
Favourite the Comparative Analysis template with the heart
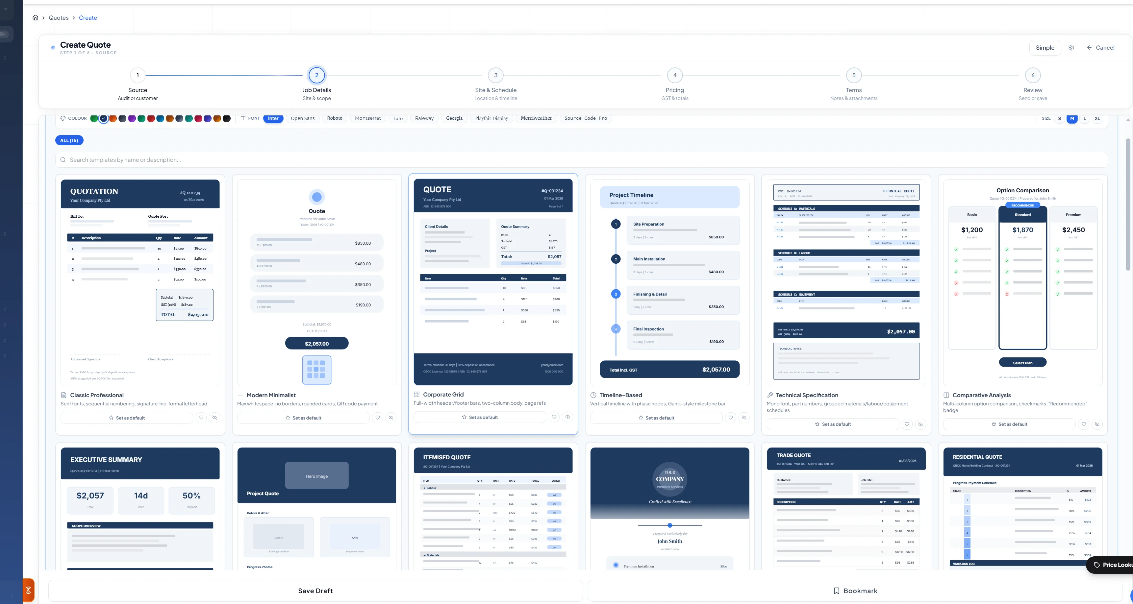click(x=1084, y=424)
